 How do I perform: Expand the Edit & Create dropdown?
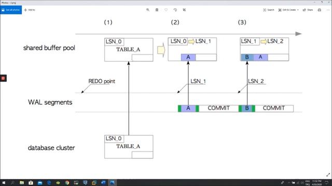[x=288, y=10]
